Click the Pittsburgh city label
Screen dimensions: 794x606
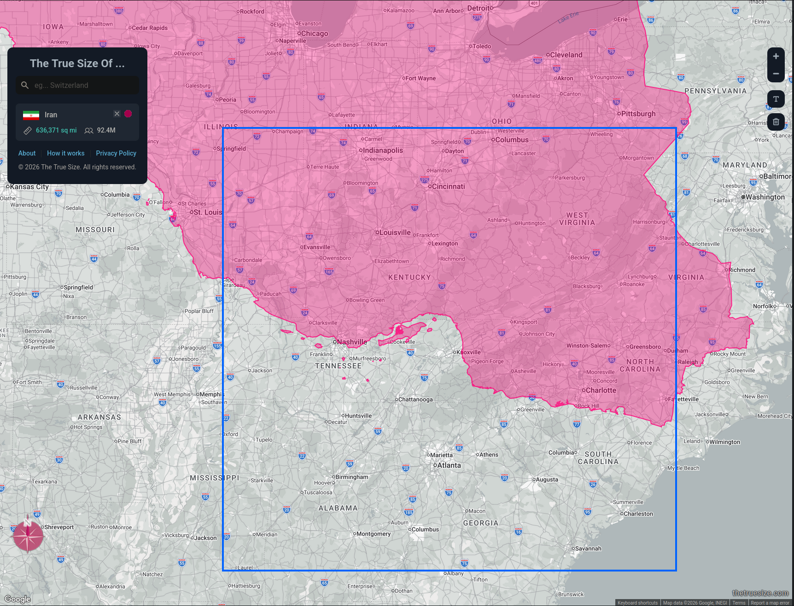(638, 114)
